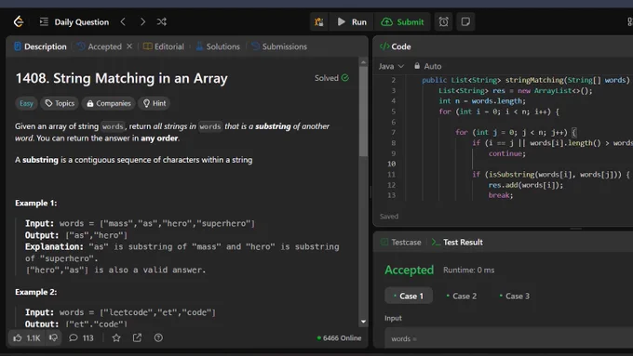Image resolution: width=633 pixels, height=356 pixels.
Task: Select Case 1 result
Action: click(409, 296)
